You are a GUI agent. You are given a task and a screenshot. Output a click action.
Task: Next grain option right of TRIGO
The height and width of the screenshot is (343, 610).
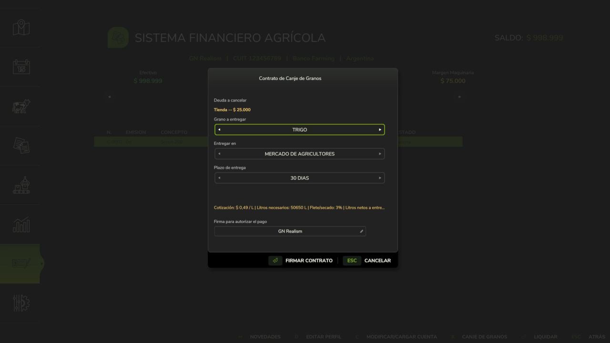coord(380,130)
